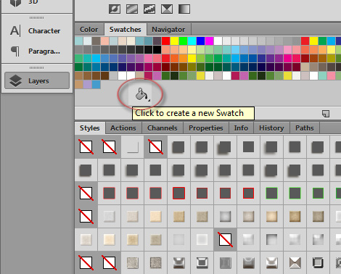Add a Gradient Map adjustment
341x274 pixels.
coord(184,9)
